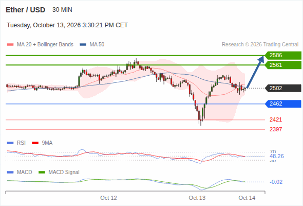Click the RSI legend color swatch
This screenshot has height=206, width=303.
click(10, 143)
